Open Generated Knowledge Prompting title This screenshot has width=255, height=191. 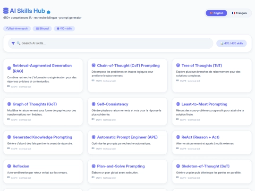[42, 137]
